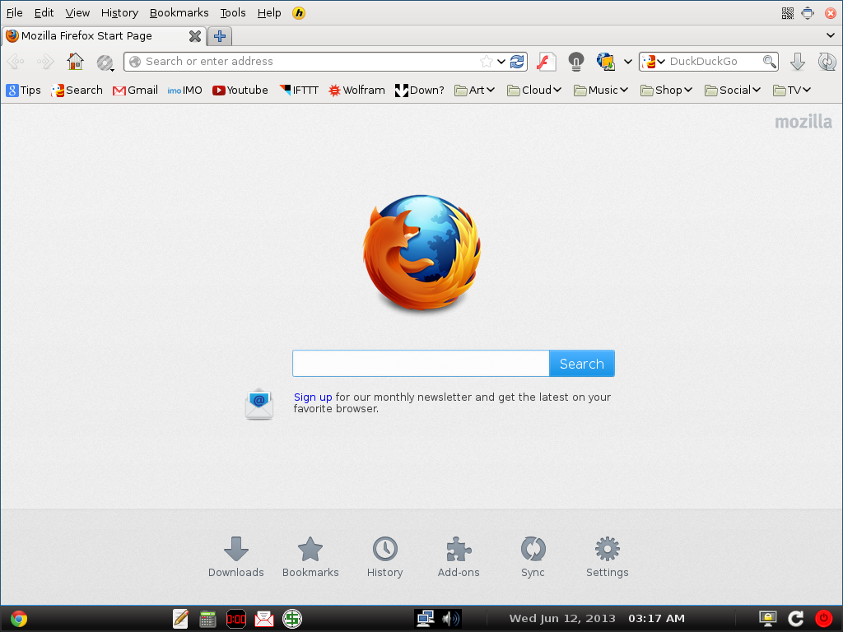Launch Chrome from the taskbar
Screen dimensions: 843x632
coord(19,619)
